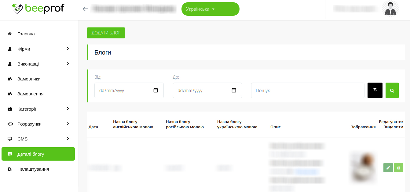Select the Замовники section icon

tap(9, 79)
